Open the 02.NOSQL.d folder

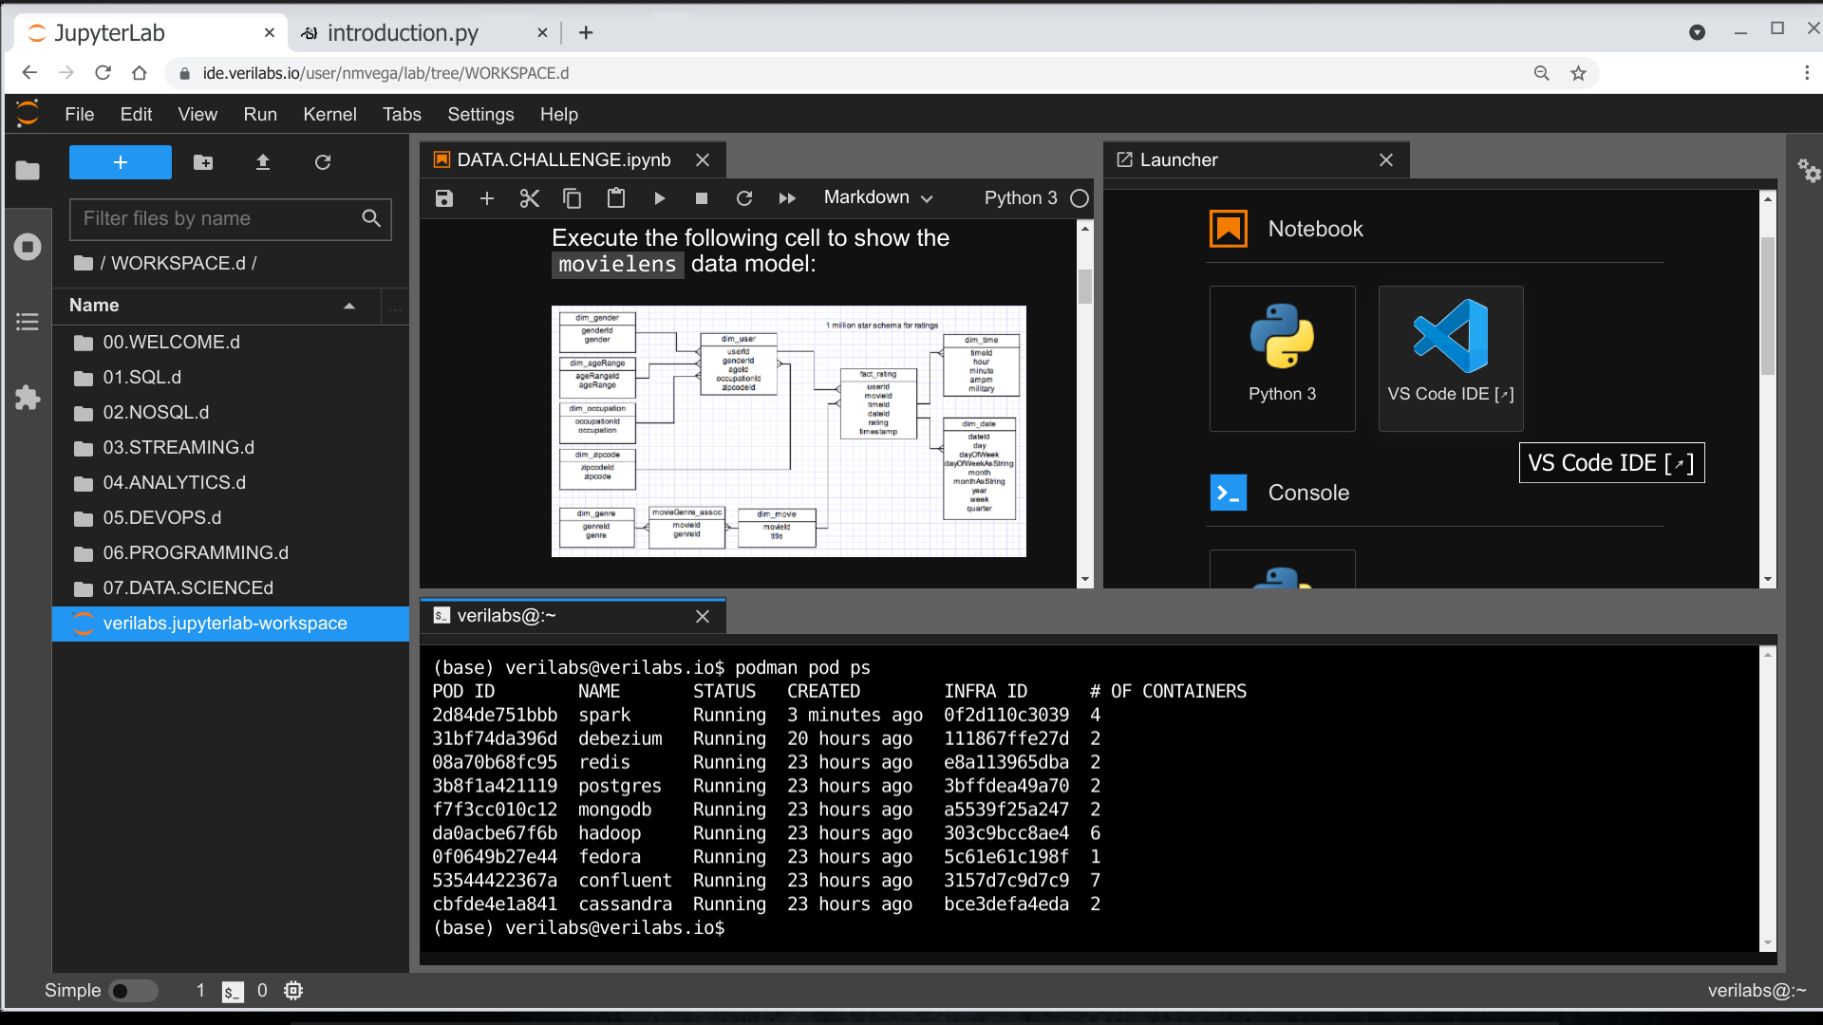(x=231, y=412)
